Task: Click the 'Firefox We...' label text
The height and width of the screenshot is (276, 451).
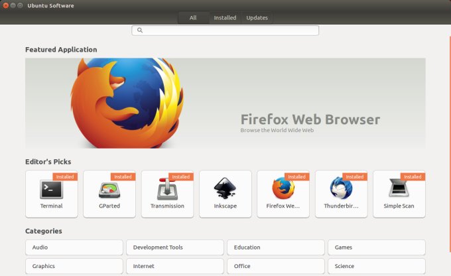Action: [283, 206]
